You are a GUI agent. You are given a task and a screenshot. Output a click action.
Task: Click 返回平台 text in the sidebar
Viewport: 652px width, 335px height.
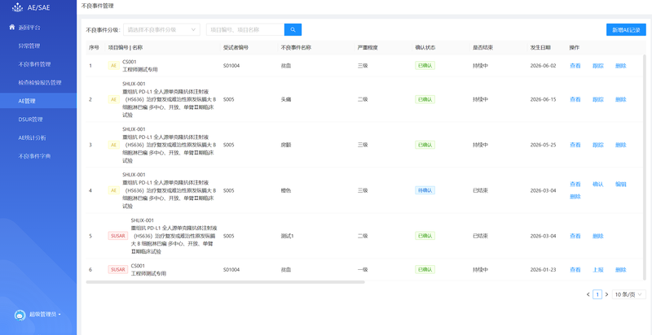pos(29,28)
